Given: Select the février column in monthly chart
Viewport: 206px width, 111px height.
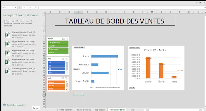Looking at the screenshot, I should [161, 70].
